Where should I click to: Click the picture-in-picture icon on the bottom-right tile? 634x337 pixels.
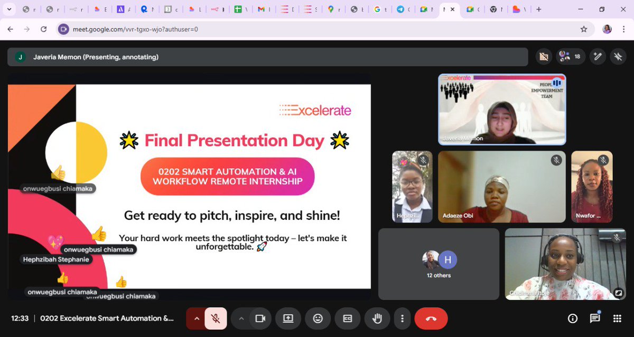(618, 293)
